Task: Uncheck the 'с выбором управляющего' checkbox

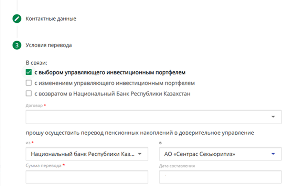Action: 29,73
